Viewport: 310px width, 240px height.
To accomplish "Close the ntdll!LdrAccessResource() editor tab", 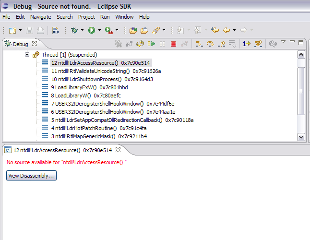I will (x=118, y=150).
